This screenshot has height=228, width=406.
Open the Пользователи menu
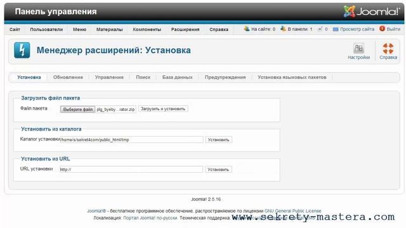pyautogui.click(x=46, y=30)
